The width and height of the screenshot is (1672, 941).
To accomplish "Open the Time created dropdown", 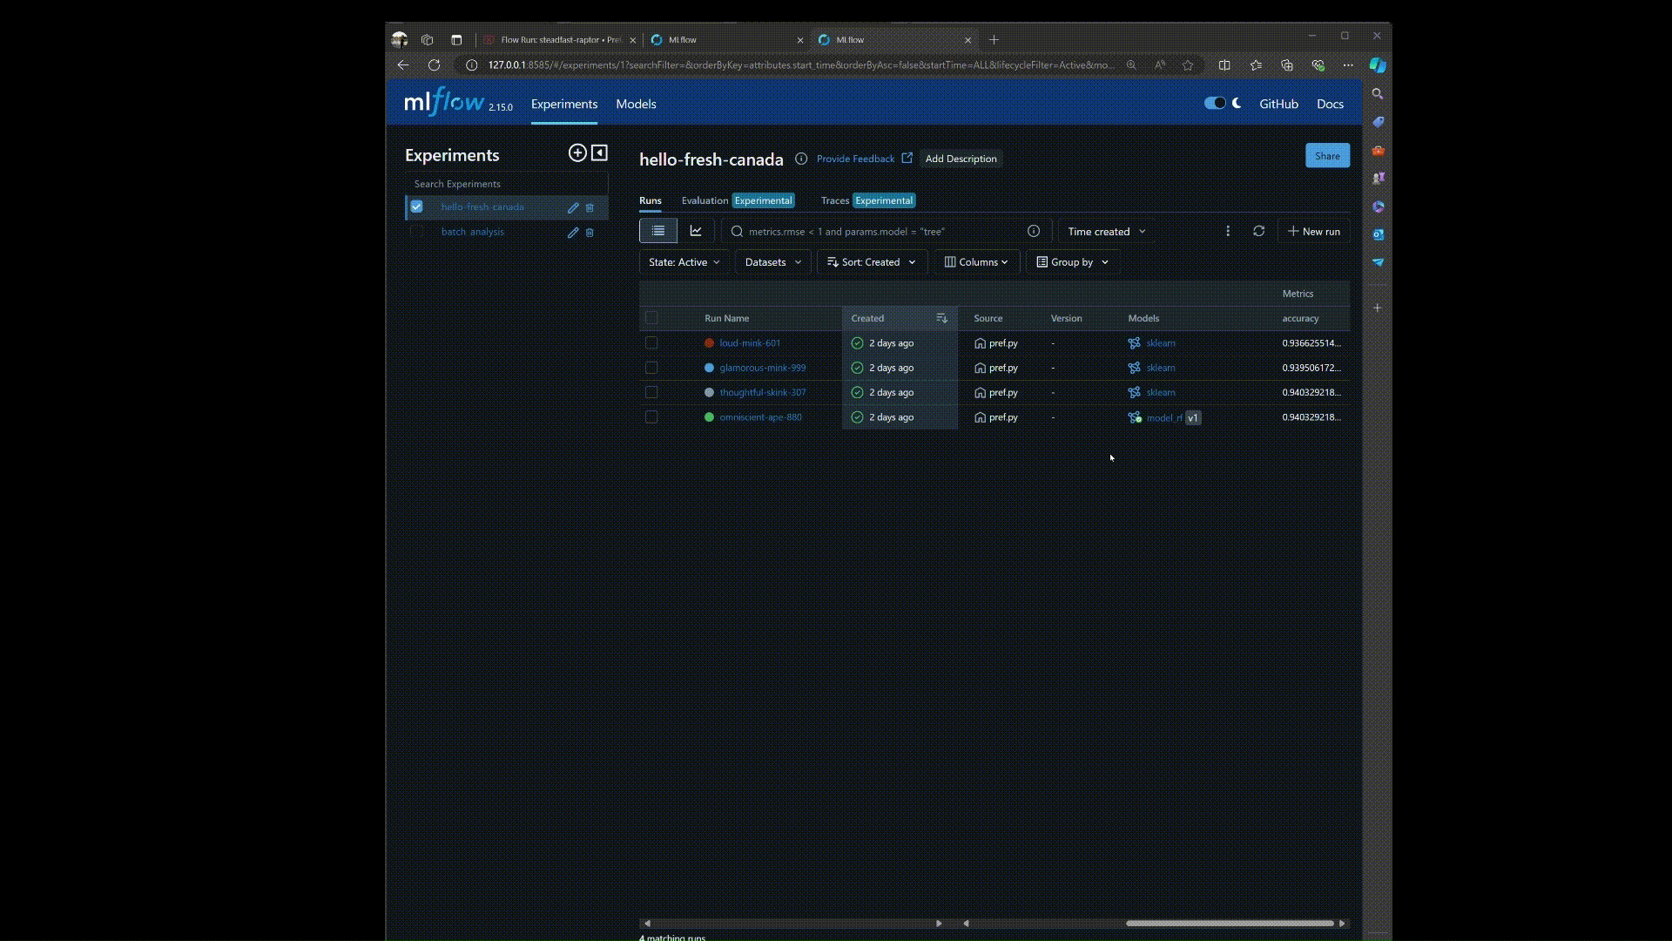I will point(1106,232).
